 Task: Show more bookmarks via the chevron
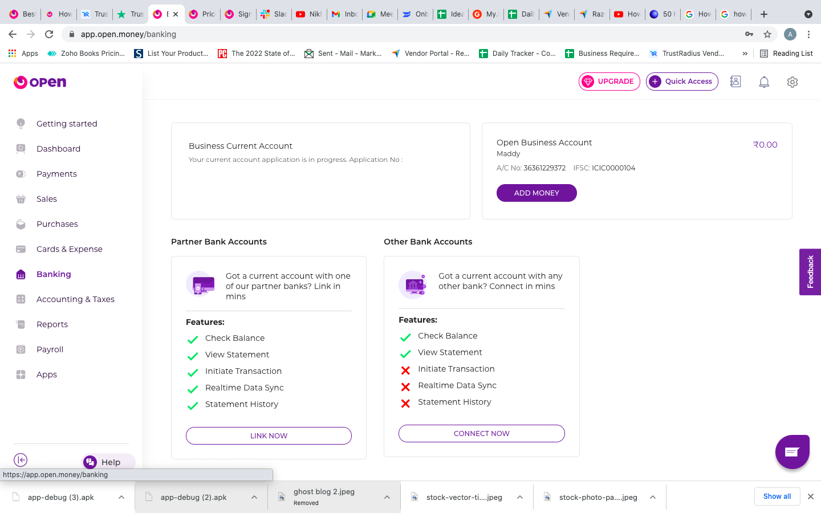(745, 54)
